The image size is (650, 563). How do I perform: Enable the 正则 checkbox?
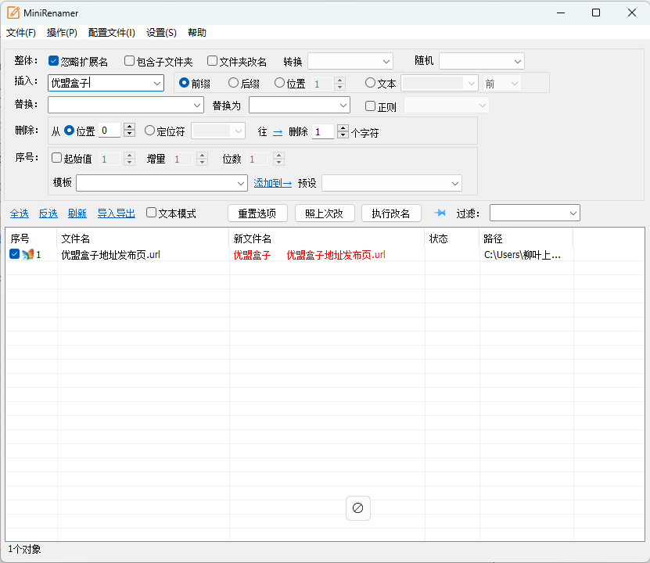370,106
